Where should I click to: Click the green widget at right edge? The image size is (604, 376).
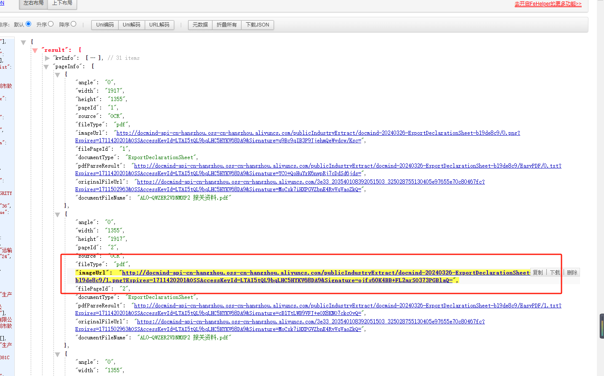coord(602,326)
